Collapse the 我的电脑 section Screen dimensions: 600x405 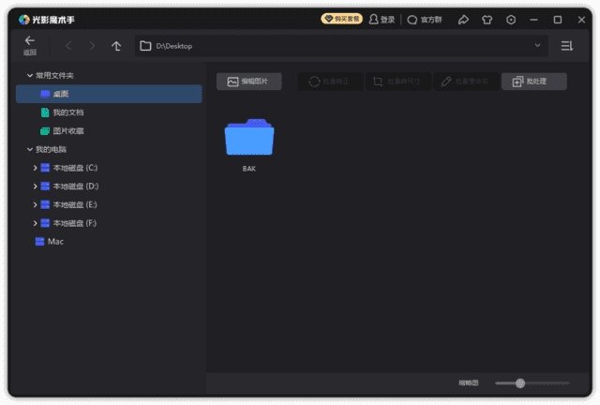click(28, 149)
